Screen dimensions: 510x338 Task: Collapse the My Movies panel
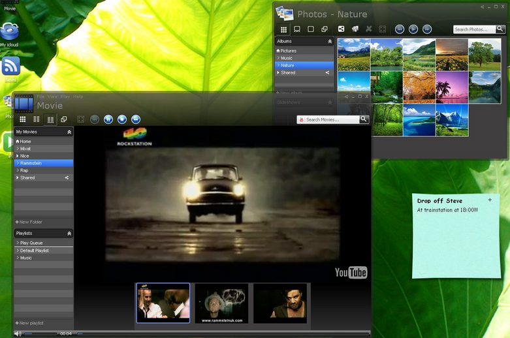[69, 132]
